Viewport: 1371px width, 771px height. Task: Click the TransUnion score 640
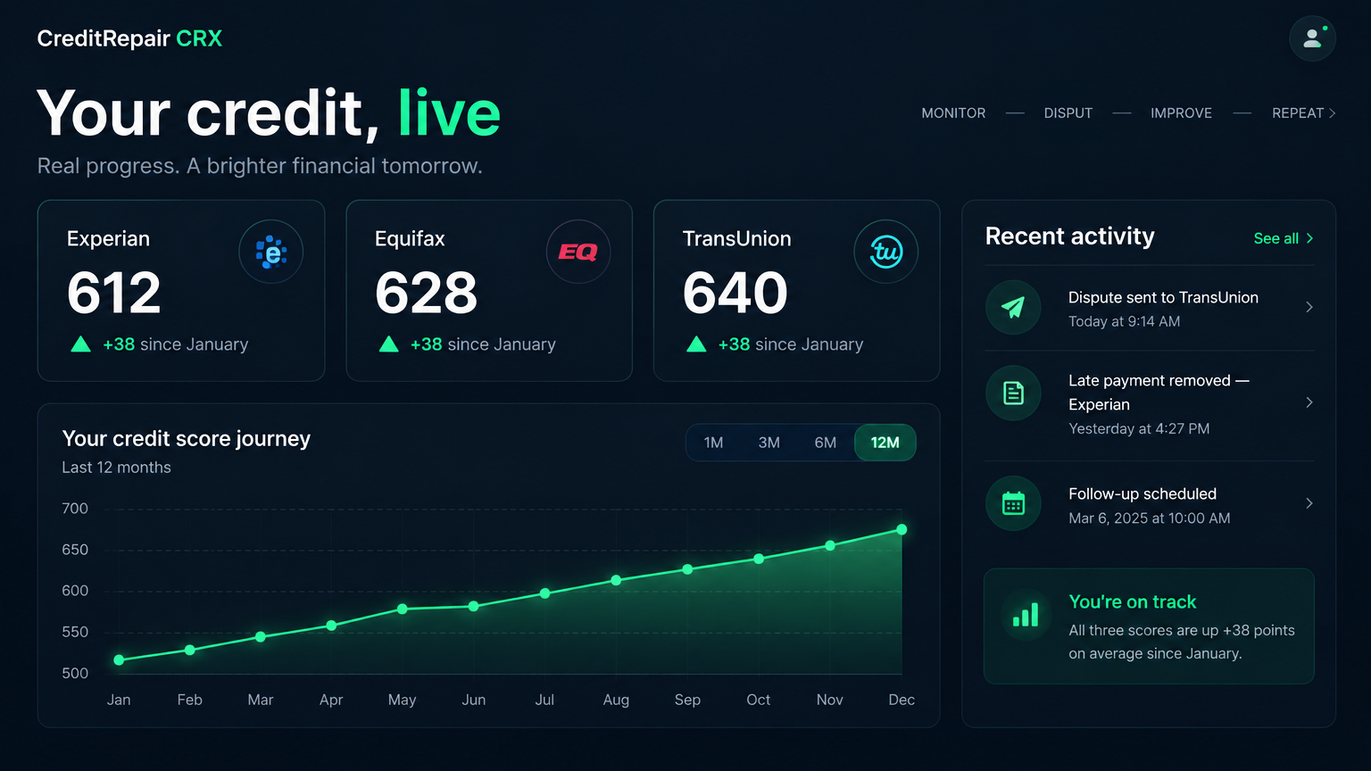point(735,293)
